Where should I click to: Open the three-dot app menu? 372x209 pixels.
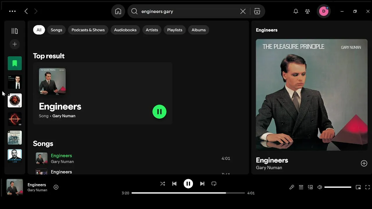12,11
